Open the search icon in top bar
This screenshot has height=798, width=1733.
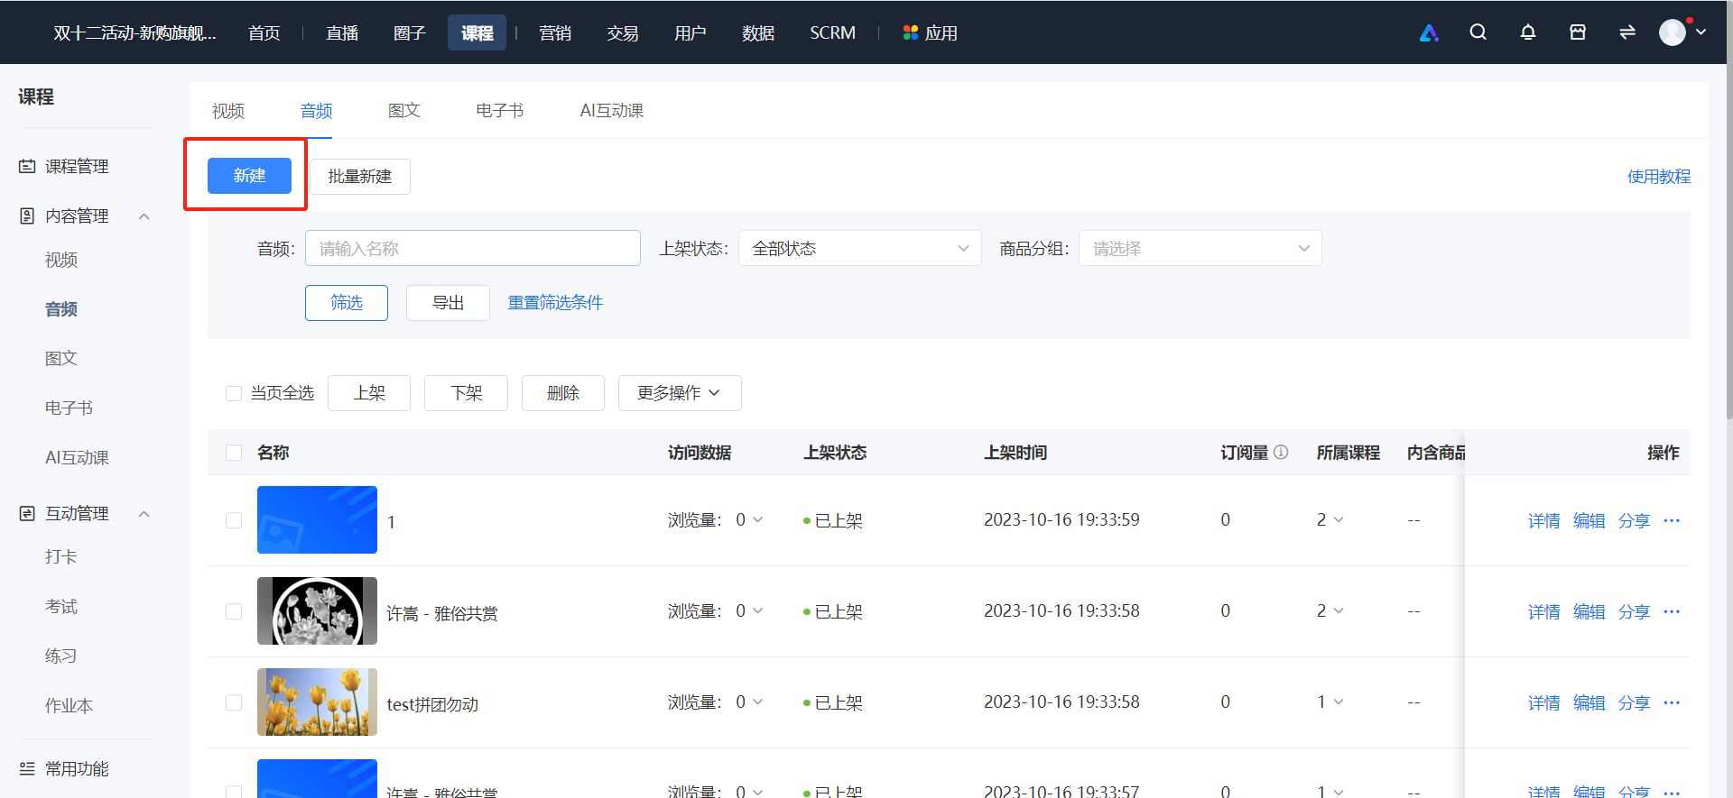click(x=1478, y=32)
